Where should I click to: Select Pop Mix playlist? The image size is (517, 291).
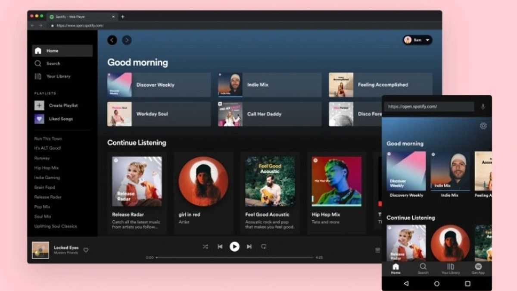click(43, 207)
